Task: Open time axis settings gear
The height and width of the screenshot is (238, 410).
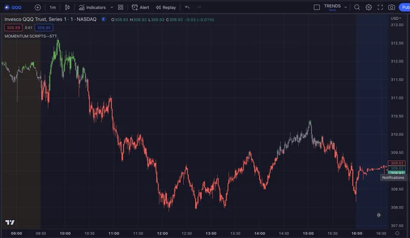Action: 397,233
